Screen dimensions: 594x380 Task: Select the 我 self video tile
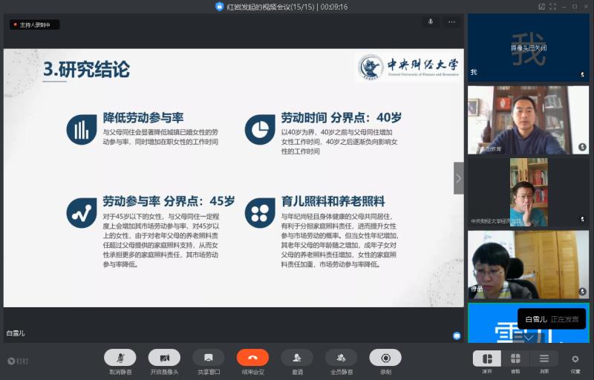(527, 47)
